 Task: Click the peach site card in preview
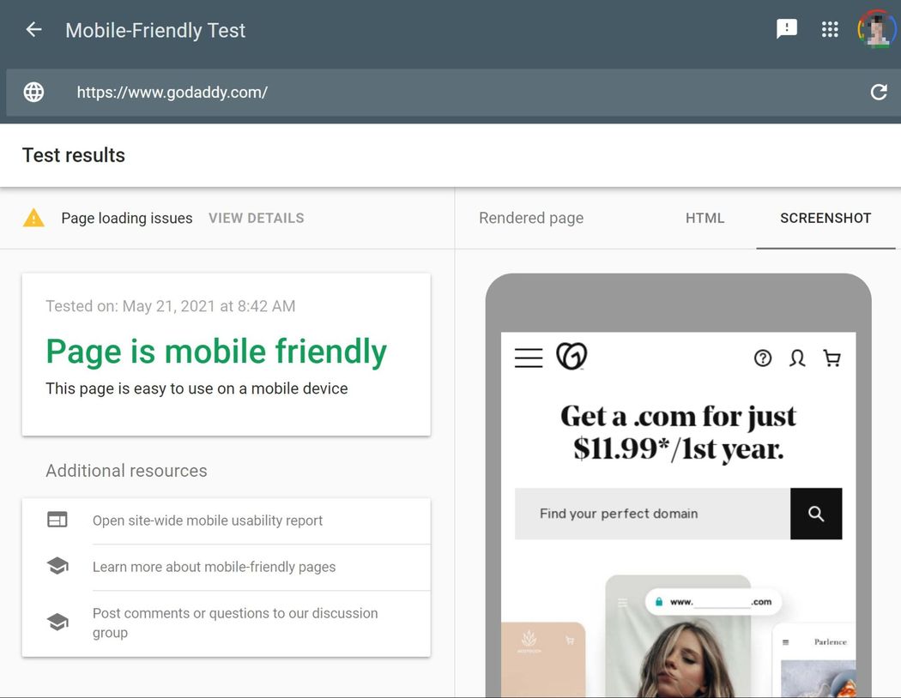click(543, 660)
